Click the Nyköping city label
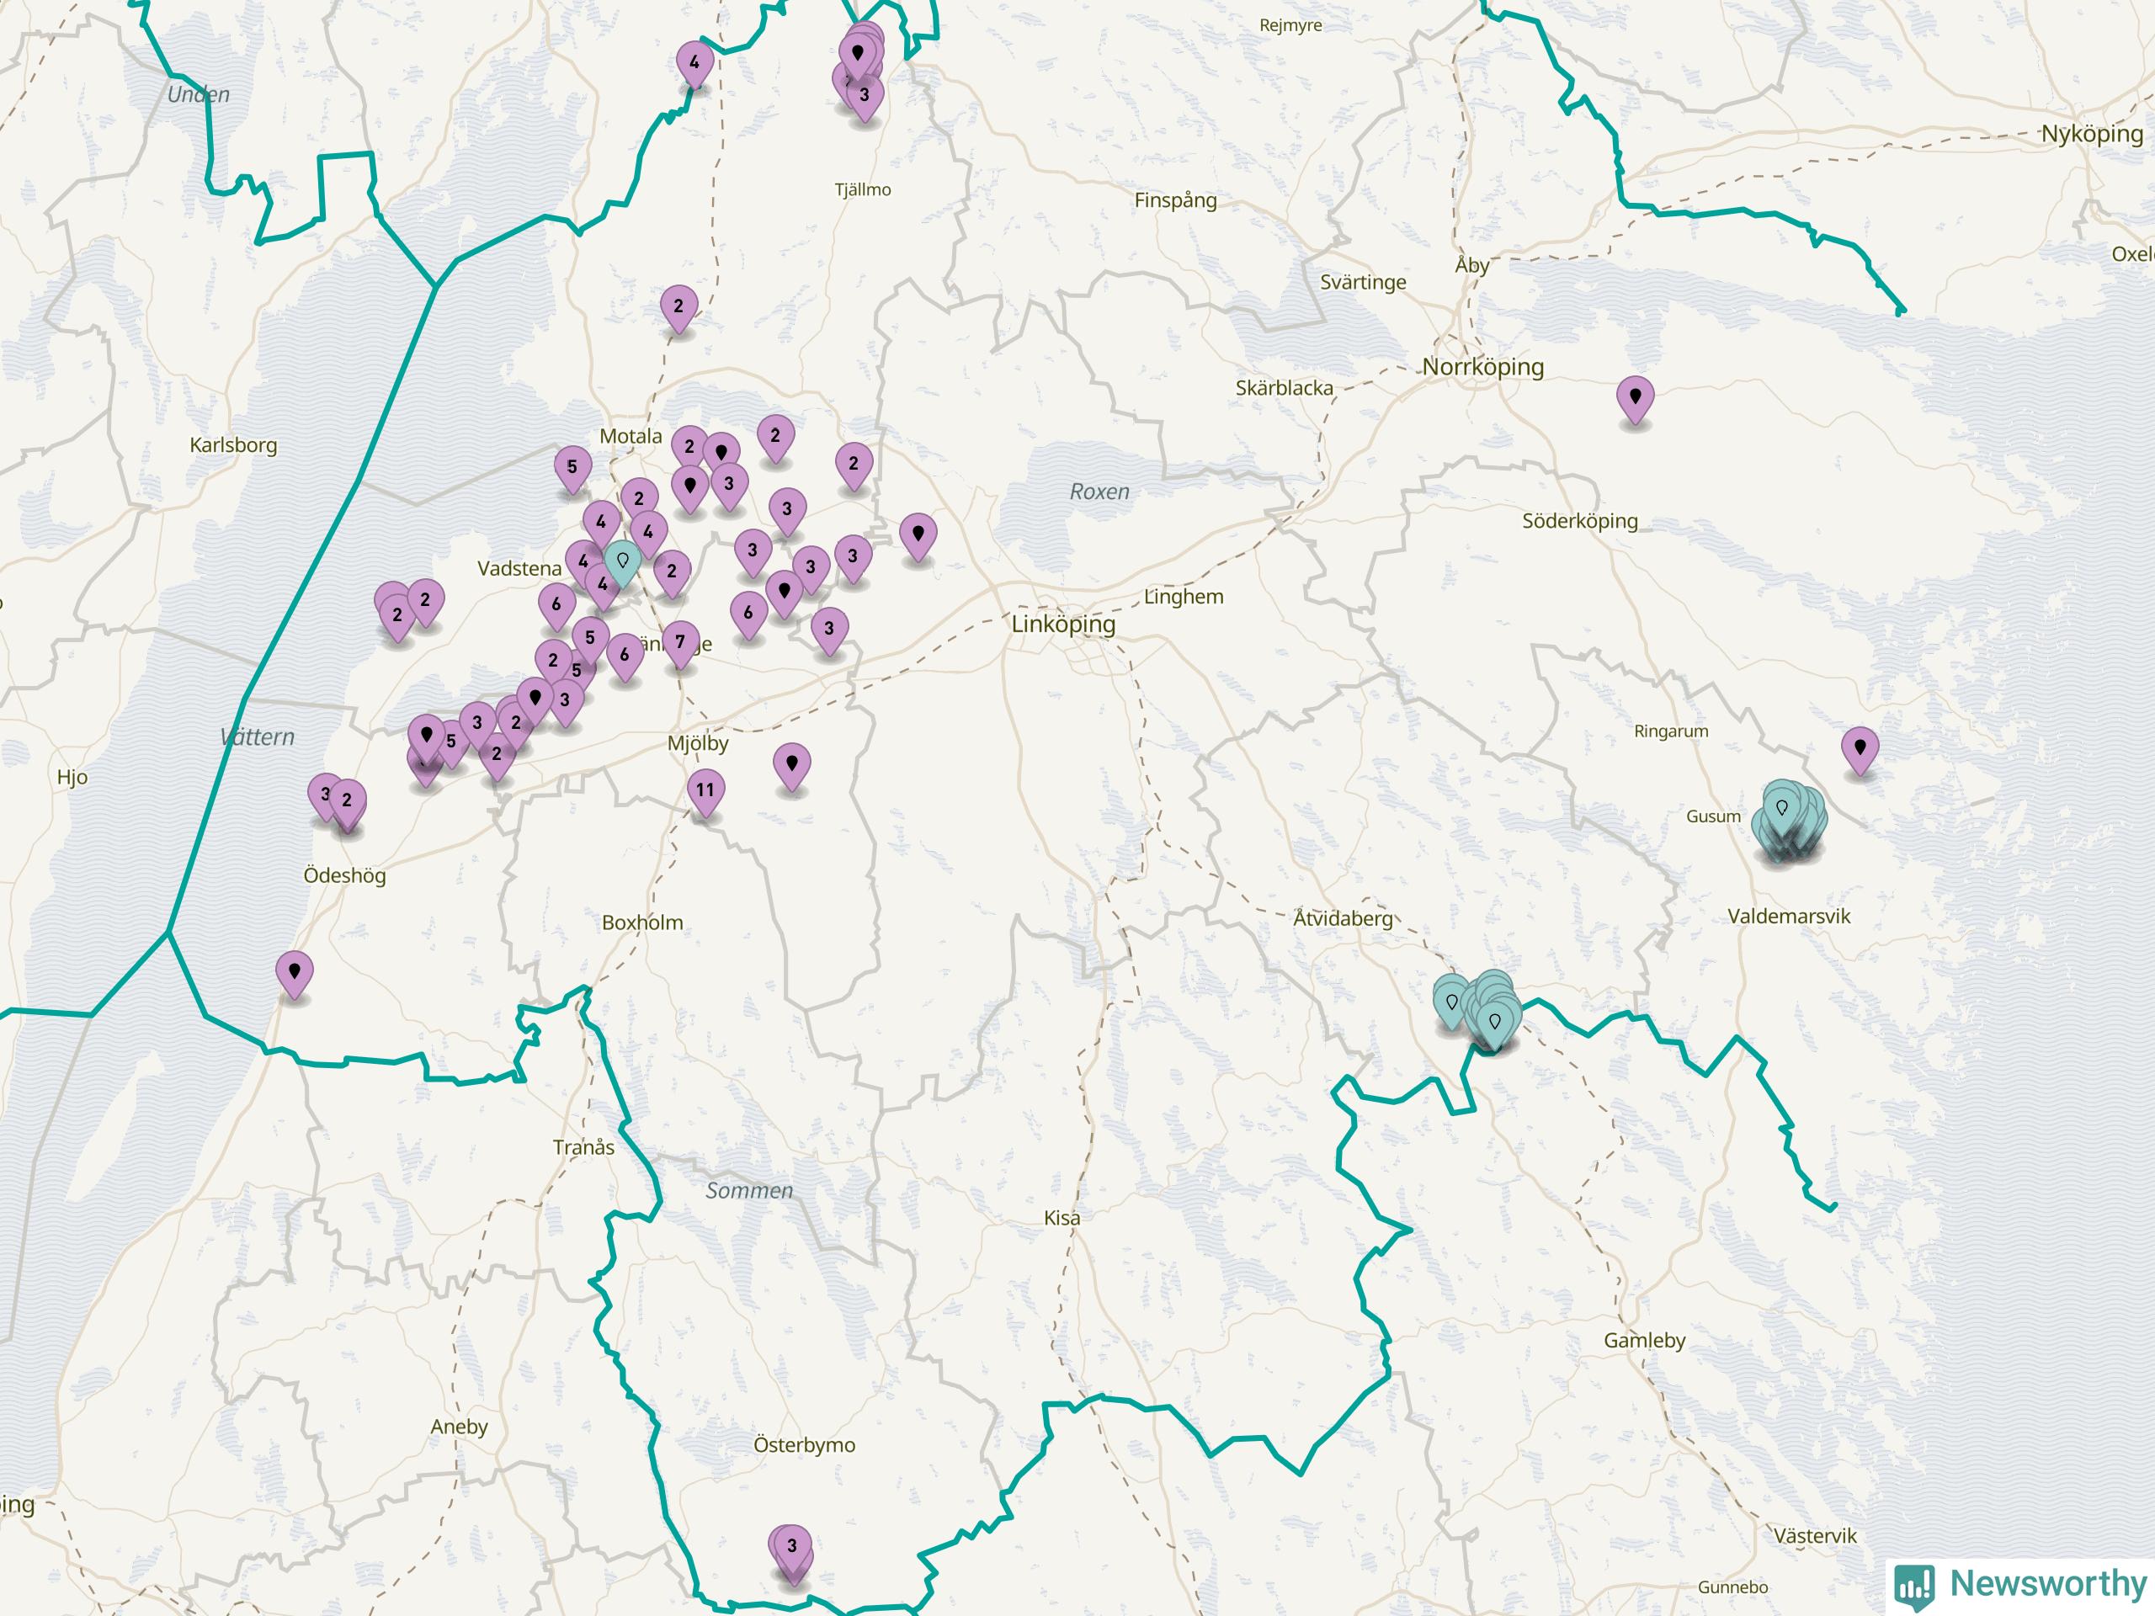This screenshot has width=2155, height=1616. coord(2093,135)
